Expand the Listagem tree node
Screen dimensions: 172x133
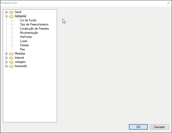pyautogui.click(x=6, y=62)
